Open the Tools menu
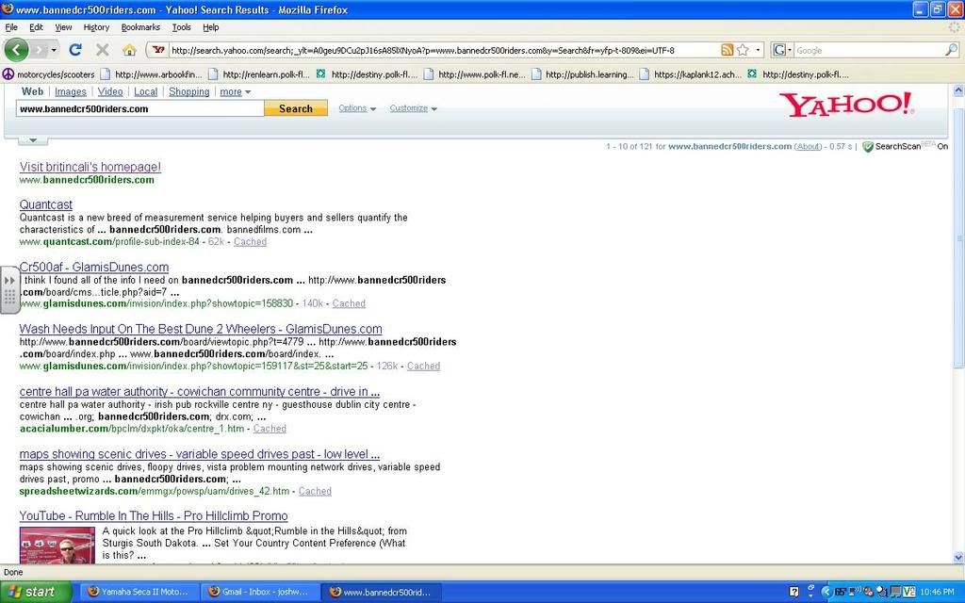Viewport: 965px width, 603px height. [182, 27]
